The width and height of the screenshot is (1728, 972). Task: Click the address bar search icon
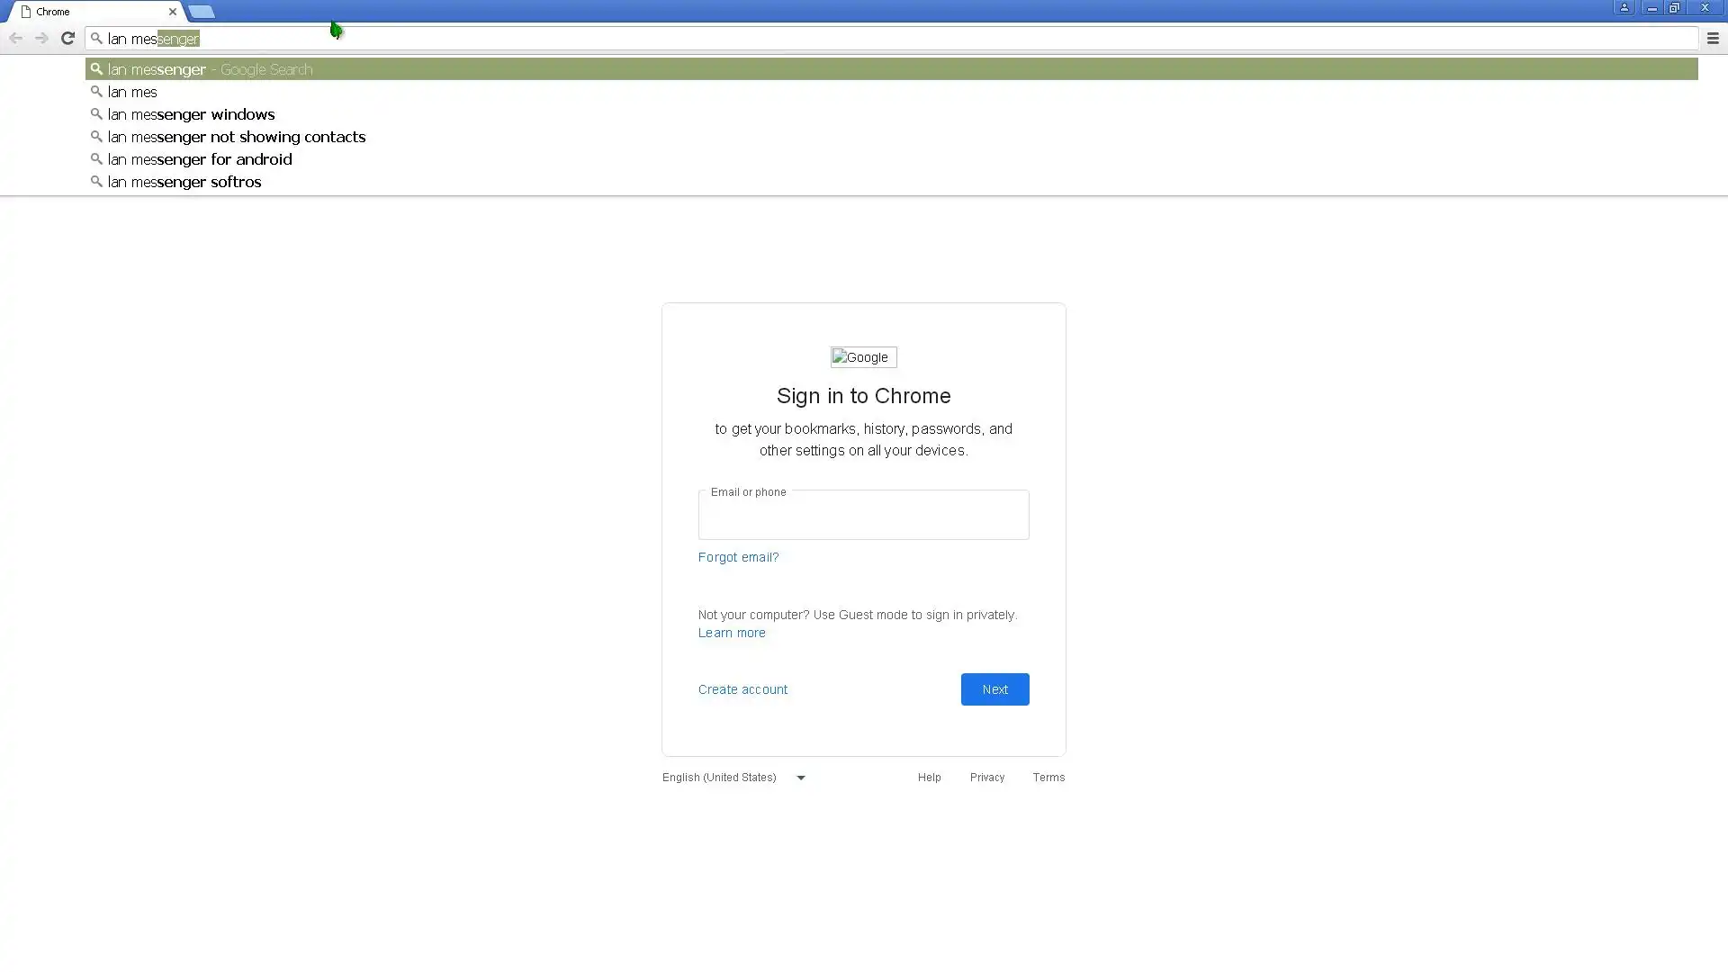tap(96, 38)
